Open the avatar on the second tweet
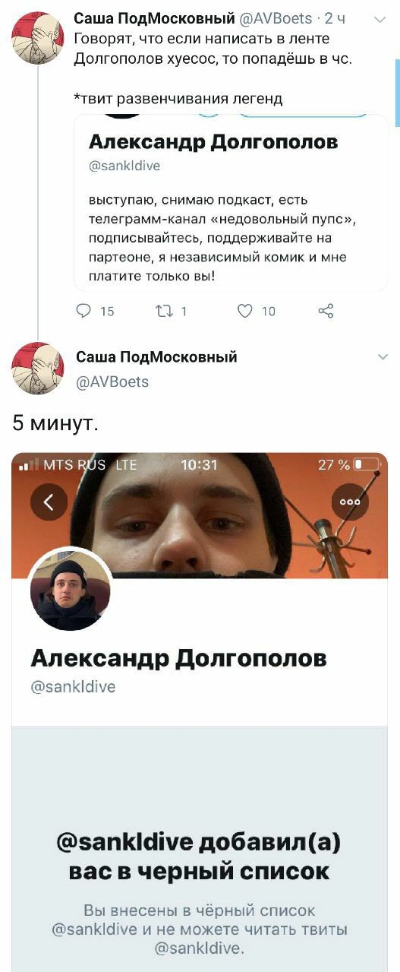This screenshot has height=972, width=400. (x=37, y=369)
